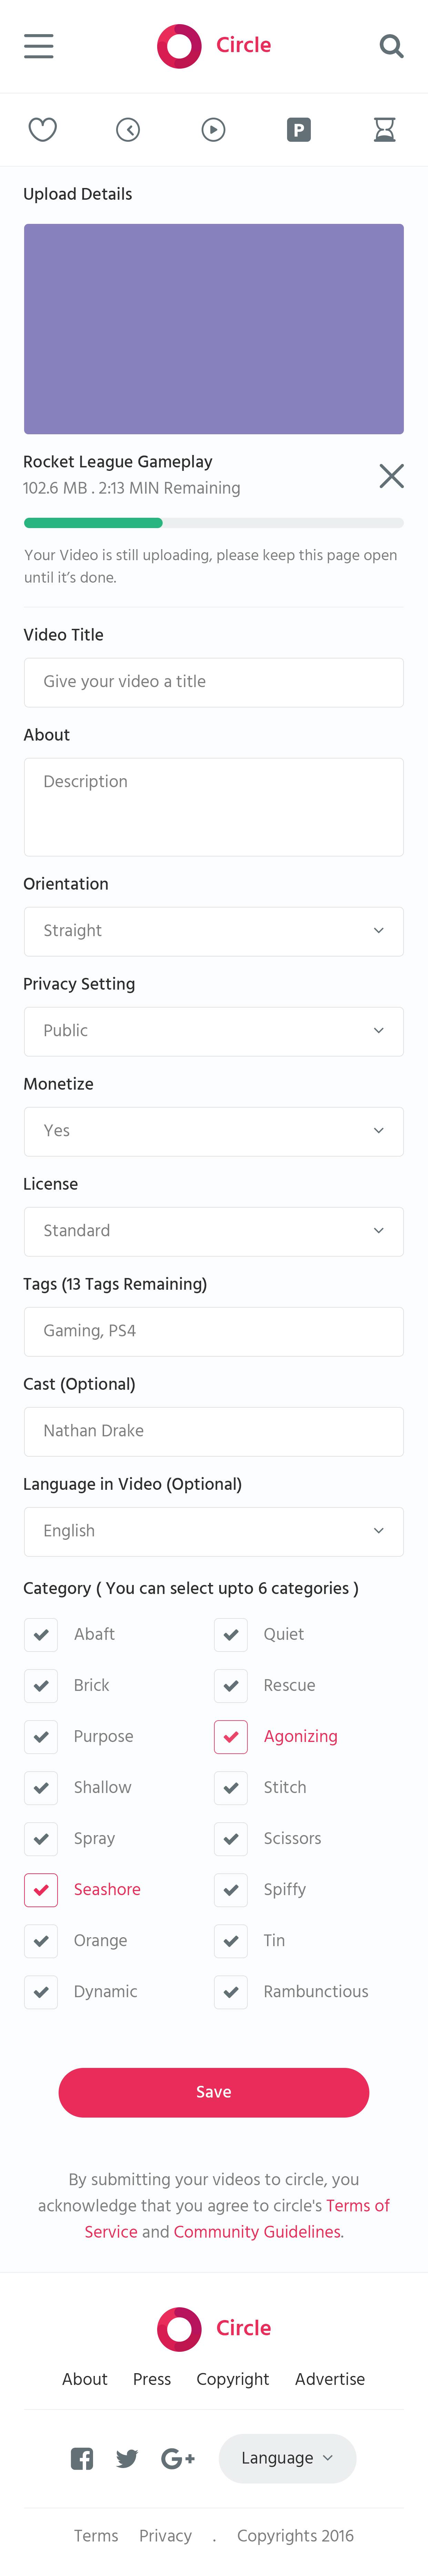Viewport: 428px width, 2576px height.
Task: Click the search magnifier icon
Action: 391,46
